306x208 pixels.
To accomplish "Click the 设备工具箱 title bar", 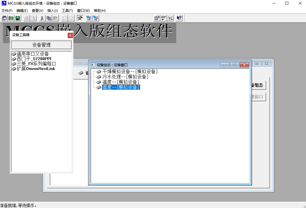I will 39,35.
